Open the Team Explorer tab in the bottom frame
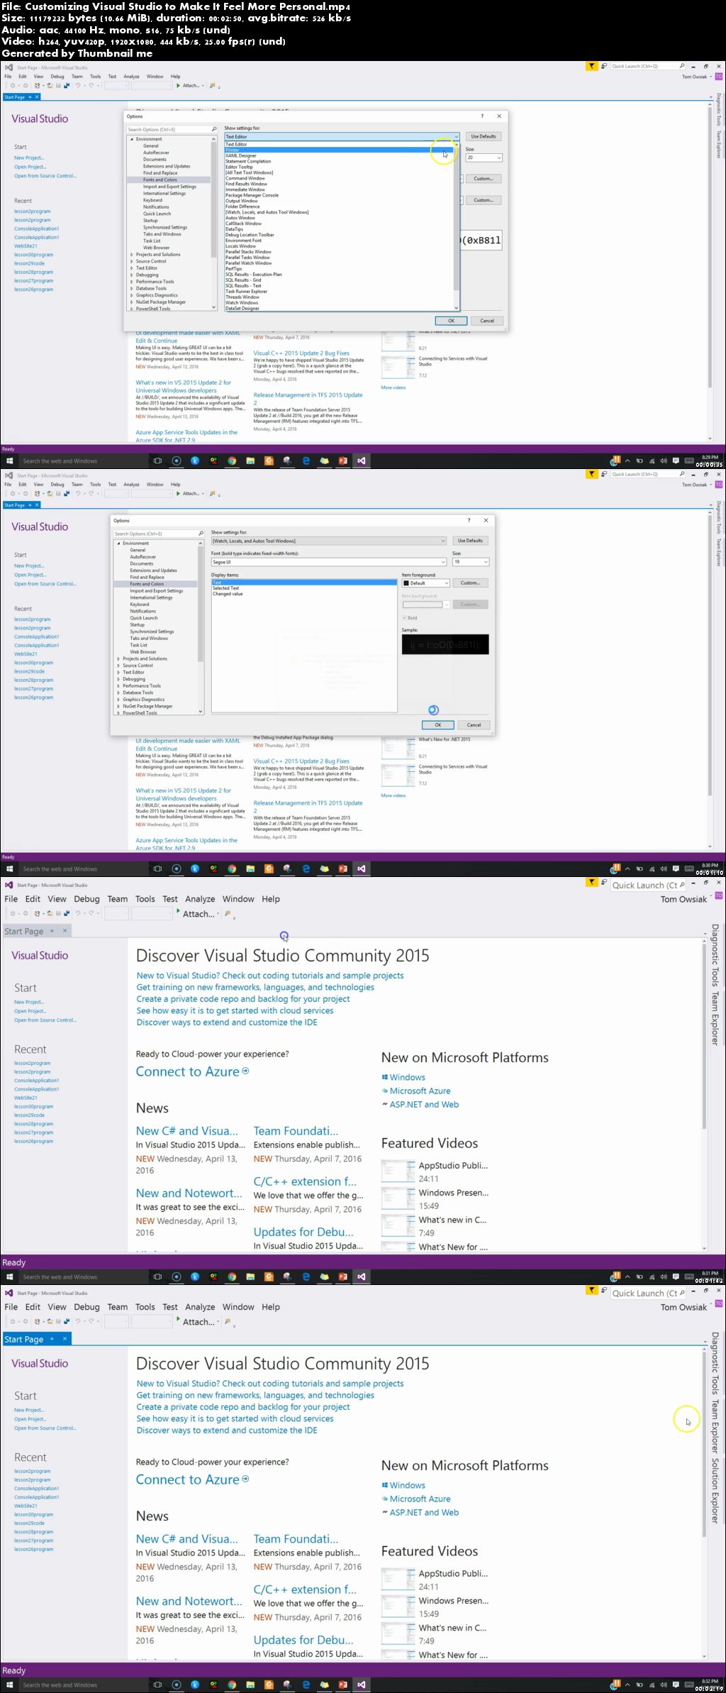 click(715, 1426)
